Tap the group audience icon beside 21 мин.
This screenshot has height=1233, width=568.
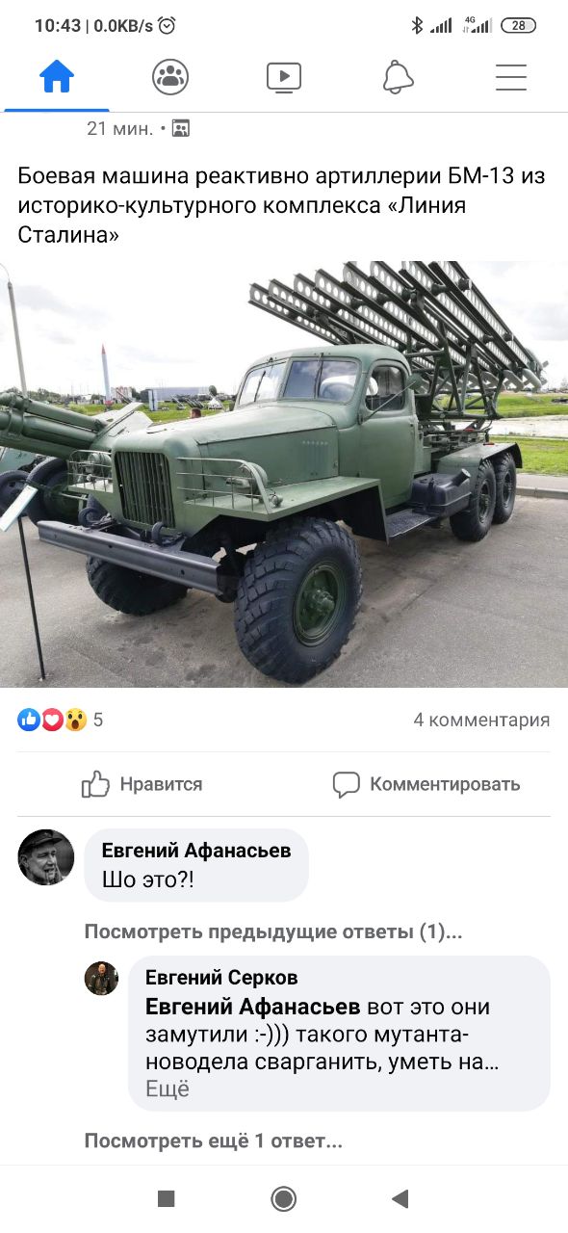(x=180, y=128)
